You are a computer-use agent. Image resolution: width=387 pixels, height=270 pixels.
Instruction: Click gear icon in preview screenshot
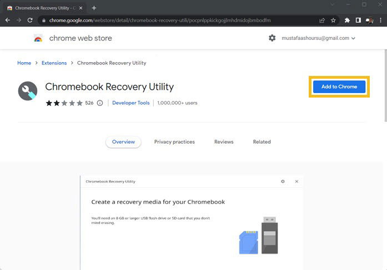click(x=283, y=181)
